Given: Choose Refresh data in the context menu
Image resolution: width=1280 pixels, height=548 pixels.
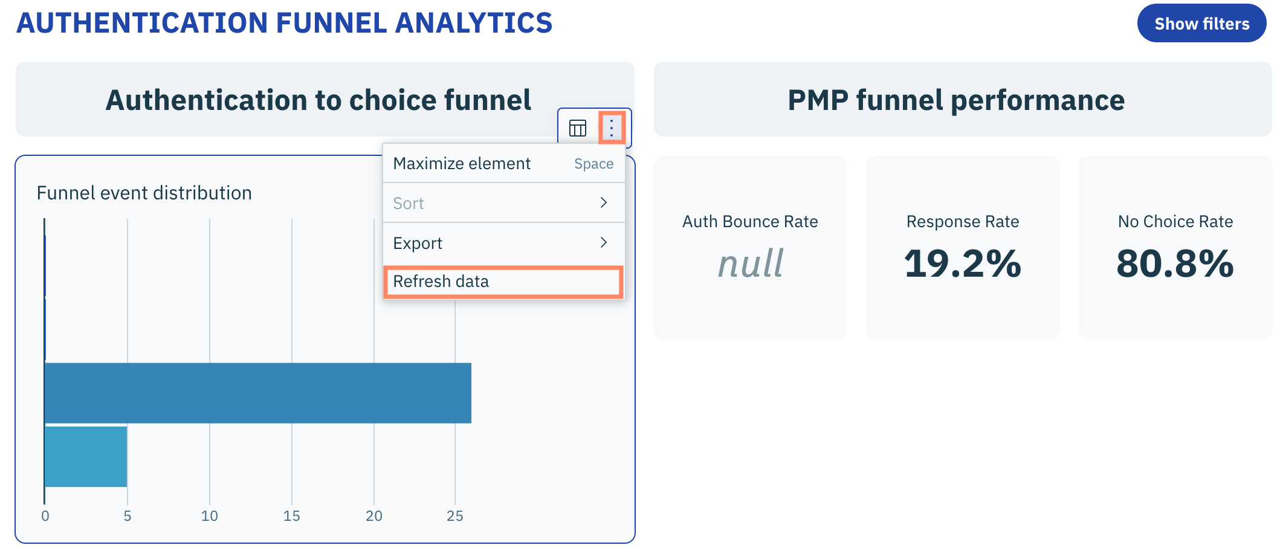Looking at the screenshot, I should (x=441, y=282).
